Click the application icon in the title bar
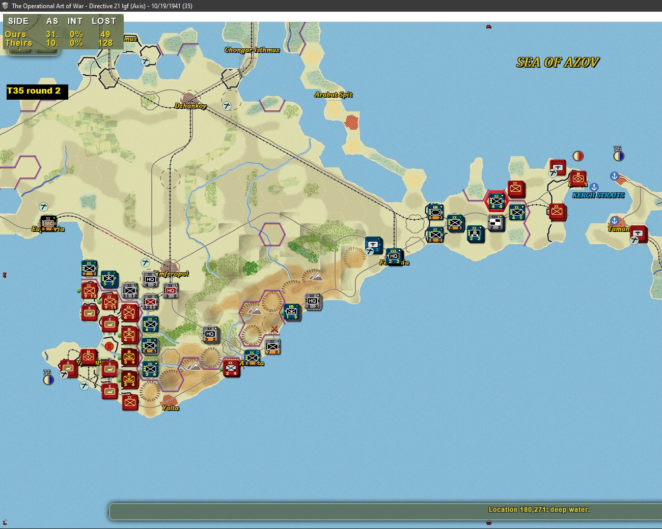Image resolution: width=662 pixels, height=529 pixels. 5,6
